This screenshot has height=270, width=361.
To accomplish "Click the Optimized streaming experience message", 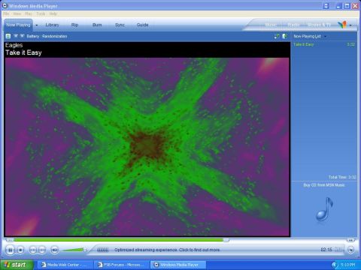I will (x=167, y=250).
